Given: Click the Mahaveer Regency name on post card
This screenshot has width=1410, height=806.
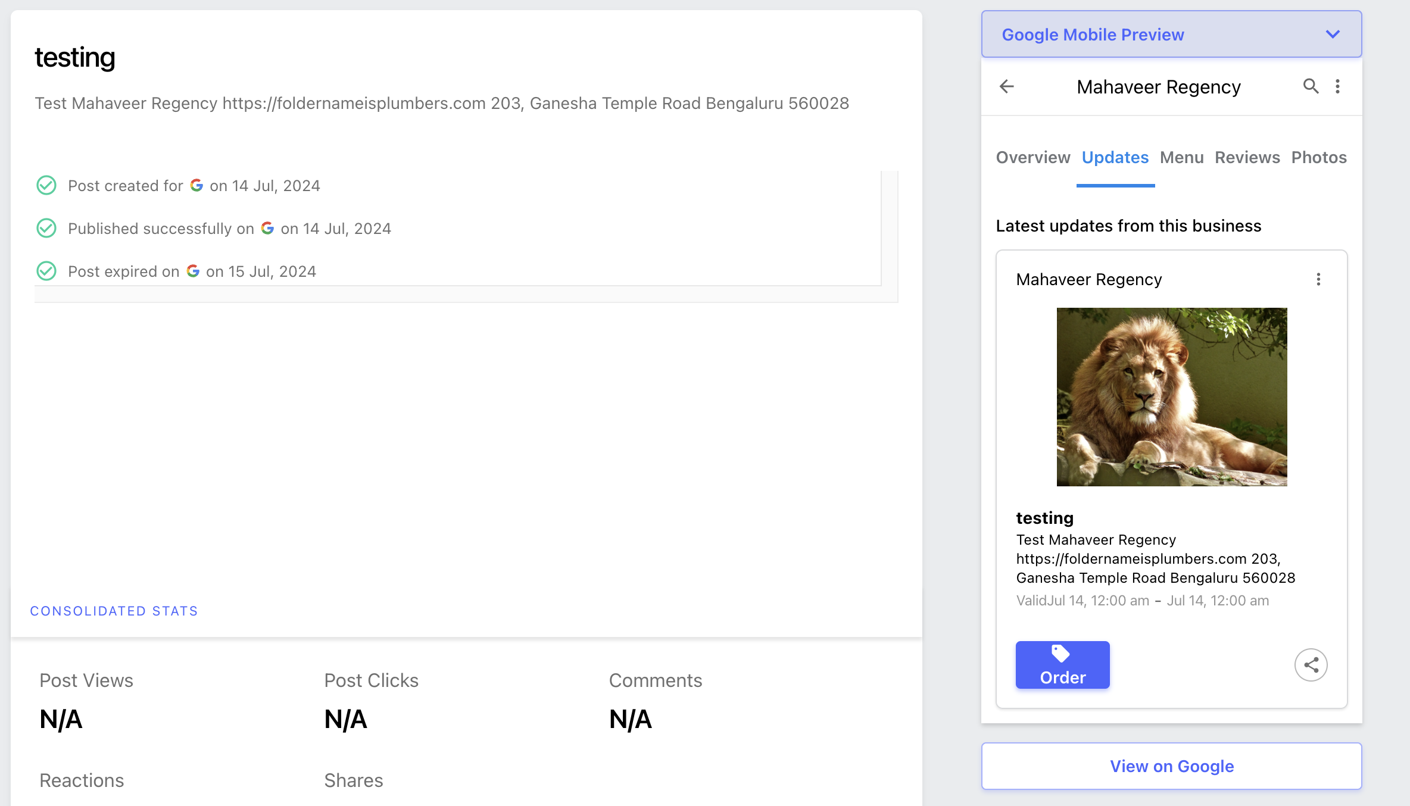Looking at the screenshot, I should click(x=1089, y=279).
